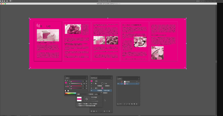
Task: Adjust the M magenta slider
Action: 76,84
